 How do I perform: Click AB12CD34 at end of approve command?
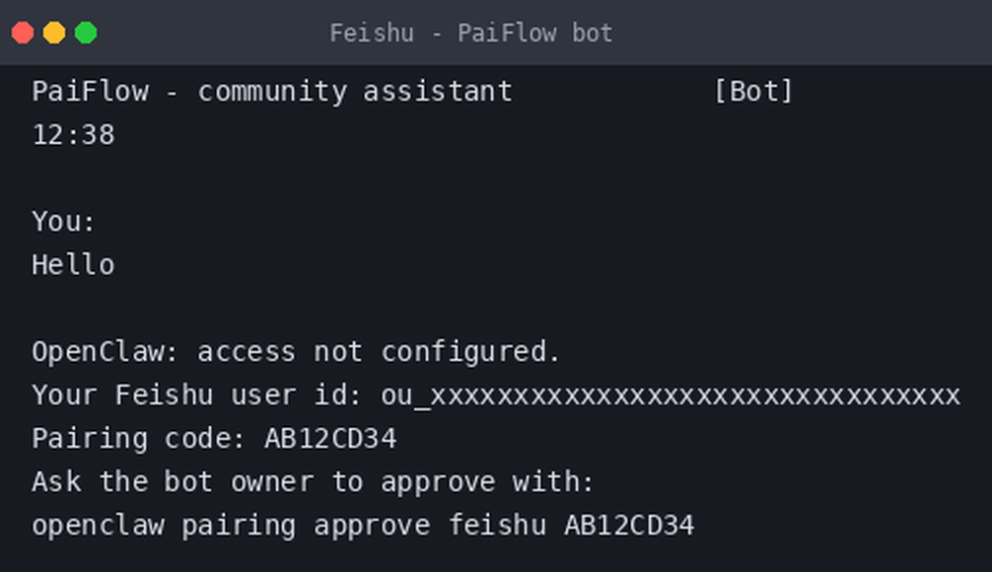[629, 526]
